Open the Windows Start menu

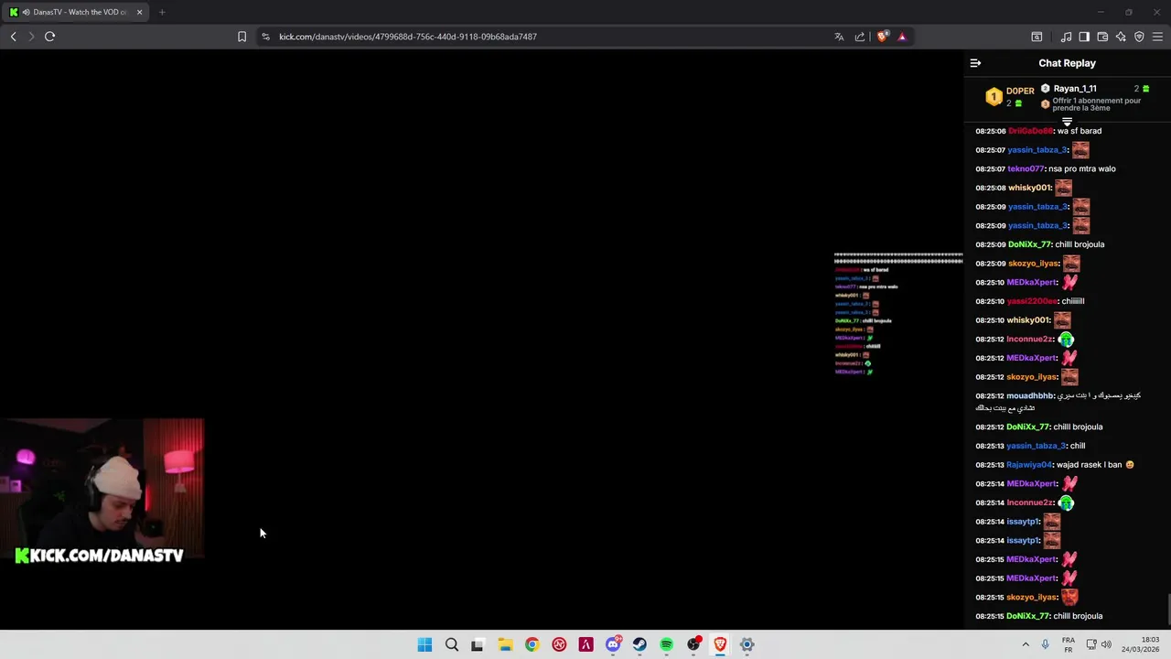click(424, 644)
